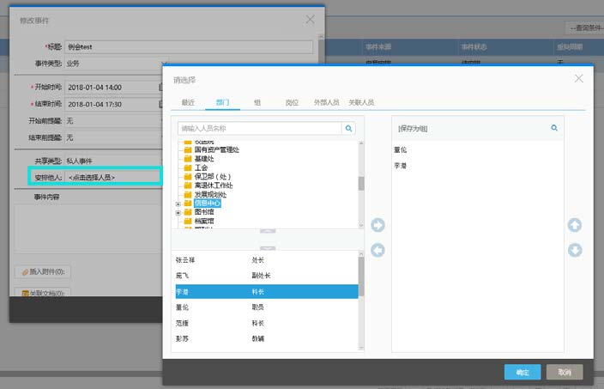Click the 取消 button
This screenshot has width=604, height=389.
coord(565,372)
